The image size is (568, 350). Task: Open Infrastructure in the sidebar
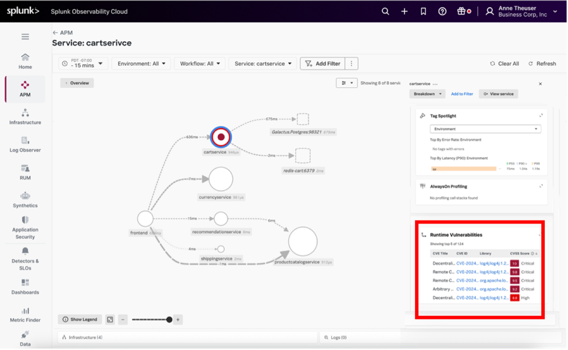(25, 117)
